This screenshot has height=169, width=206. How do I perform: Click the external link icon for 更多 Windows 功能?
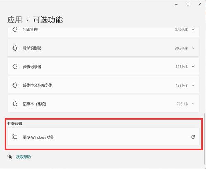[x=193, y=137]
